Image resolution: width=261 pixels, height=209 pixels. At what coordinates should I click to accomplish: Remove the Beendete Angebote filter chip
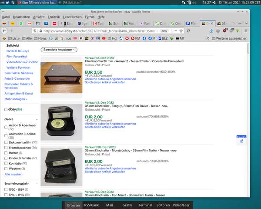click(73, 50)
